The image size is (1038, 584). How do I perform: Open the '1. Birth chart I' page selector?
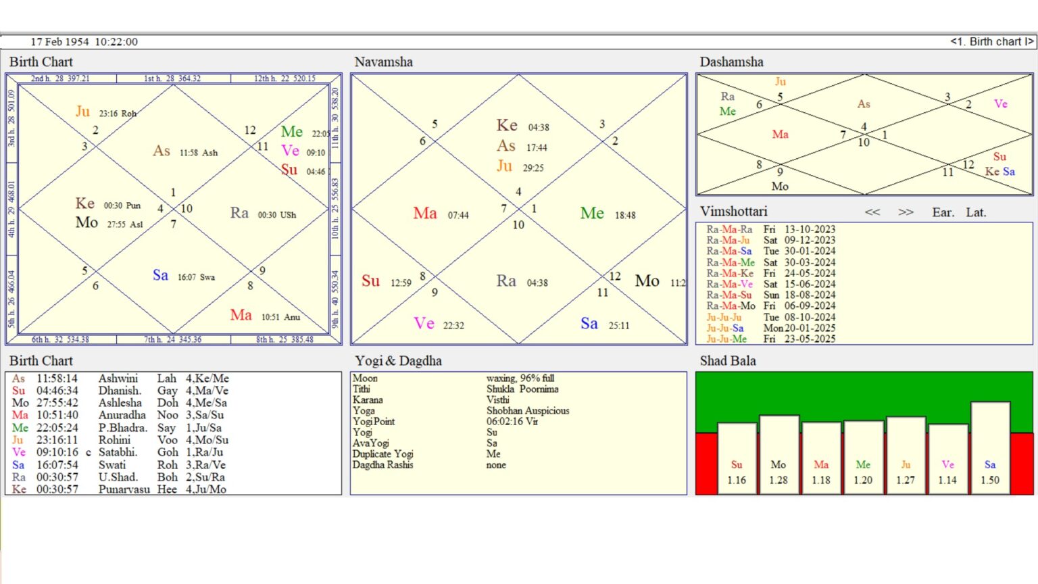click(991, 42)
